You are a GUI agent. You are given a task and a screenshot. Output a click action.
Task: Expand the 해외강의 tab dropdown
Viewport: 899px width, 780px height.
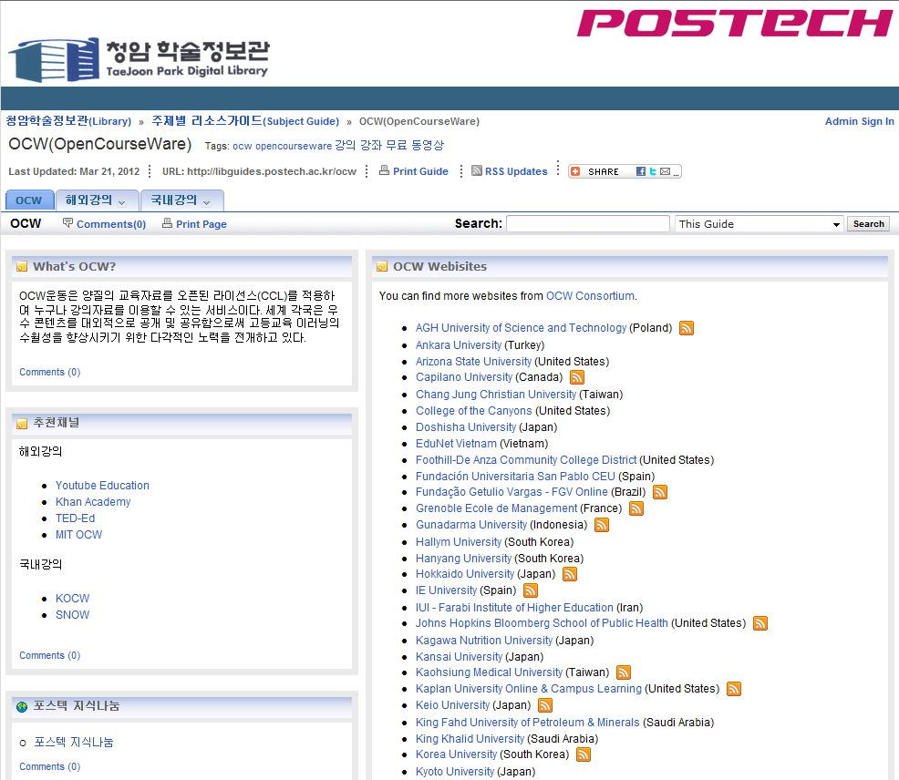(121, 202)
